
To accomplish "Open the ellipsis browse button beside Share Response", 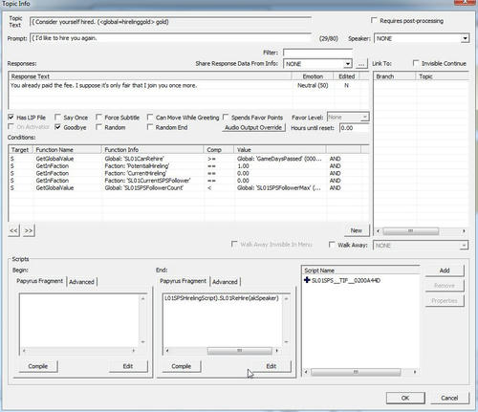I will [x=361, y=64].
